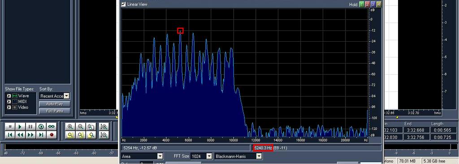
Task: Toggle the Wave file type checkbox
Action: pos(9,96)
